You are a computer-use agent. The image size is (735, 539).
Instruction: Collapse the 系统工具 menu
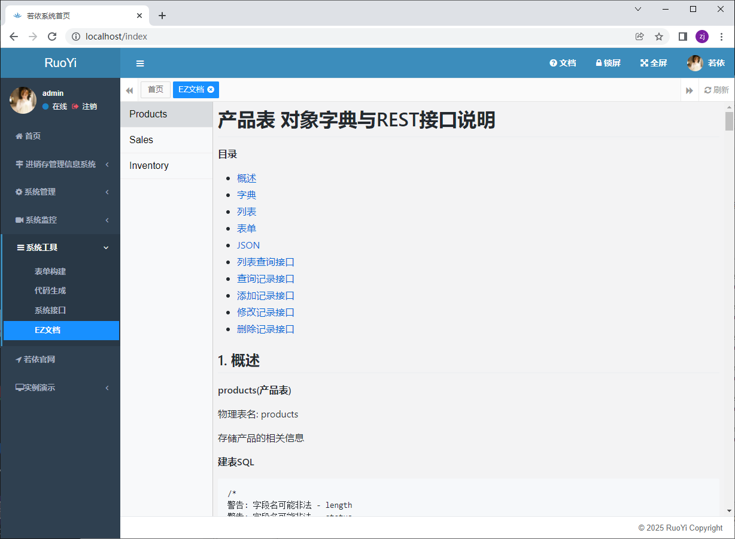(60, 247)
